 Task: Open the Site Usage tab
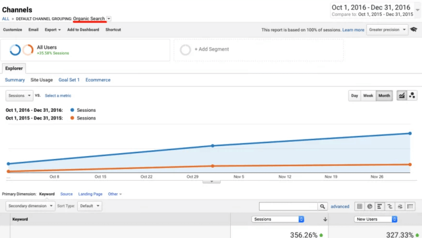pos(42,80)
